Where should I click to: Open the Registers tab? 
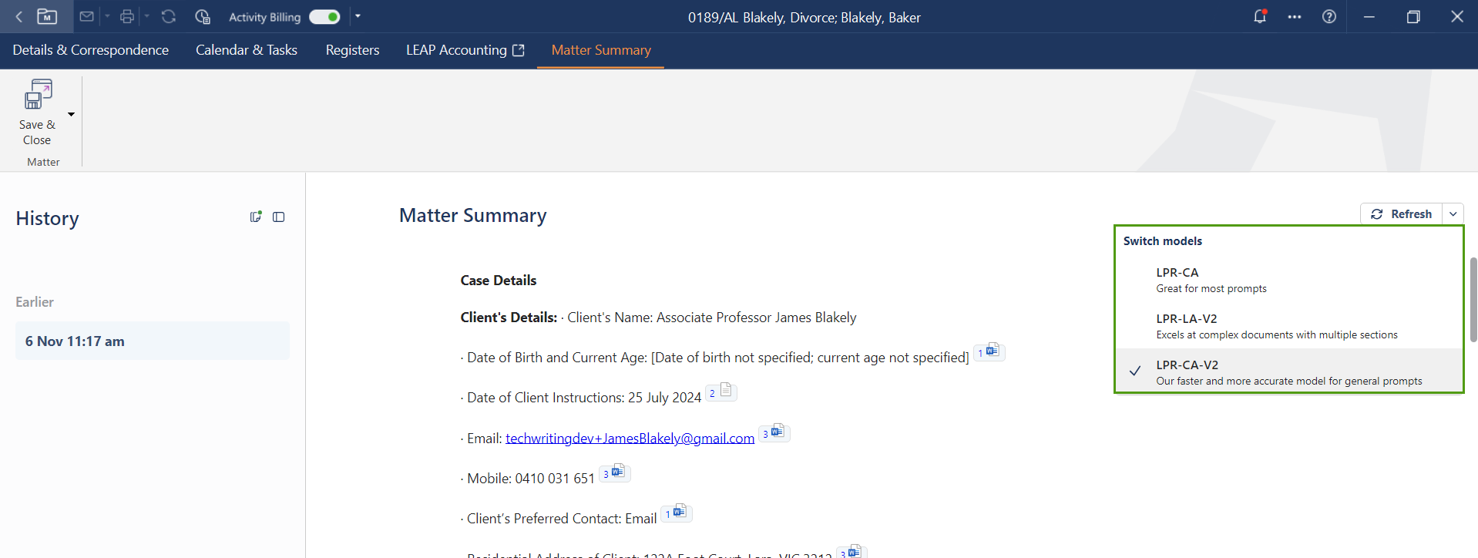tap(352, 50)
